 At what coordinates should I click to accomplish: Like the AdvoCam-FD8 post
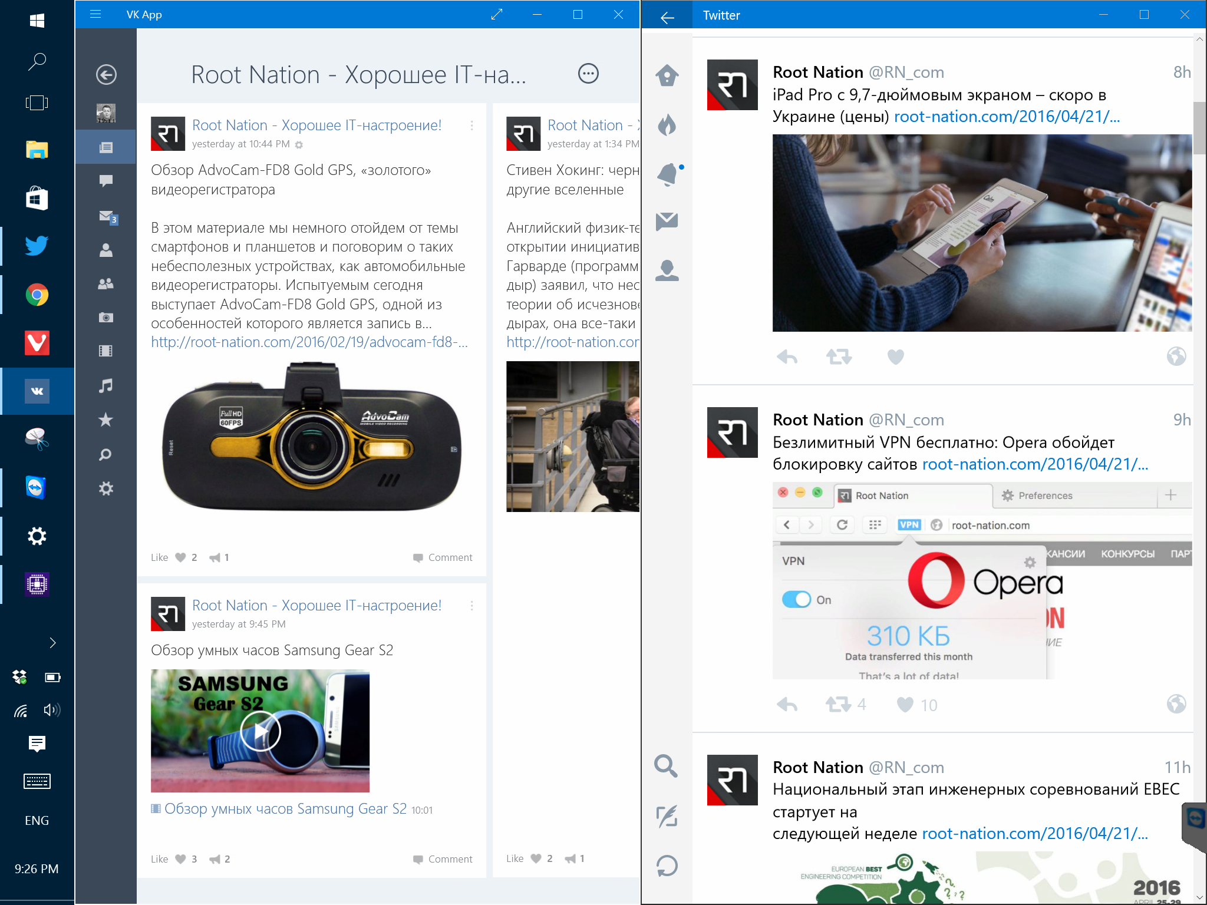click(174, 557)
